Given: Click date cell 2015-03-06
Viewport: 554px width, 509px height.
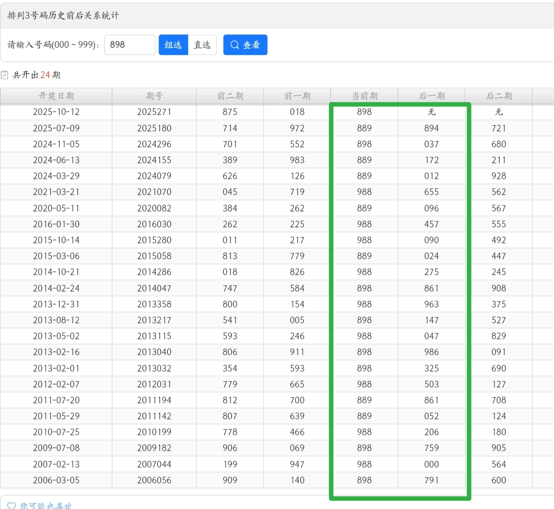Looking at the screenshot, I should [x=56, y=256].
